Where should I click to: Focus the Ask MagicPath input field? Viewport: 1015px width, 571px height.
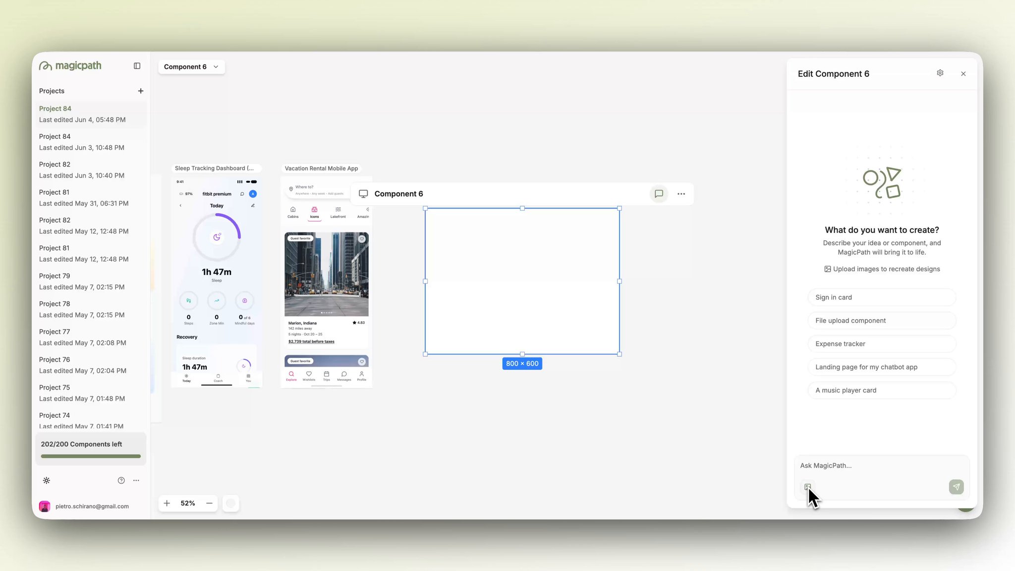(882, 466)
